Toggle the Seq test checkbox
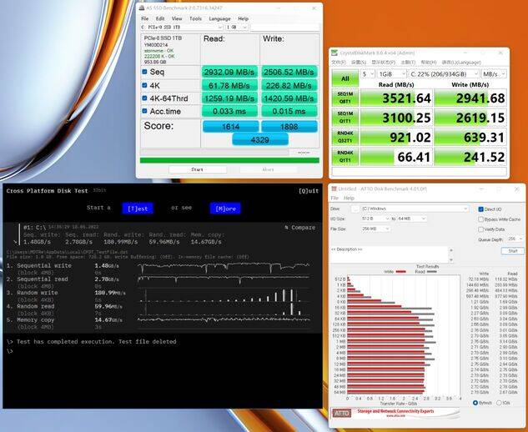528x432 pixels. (x=145, y=72)
